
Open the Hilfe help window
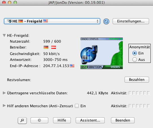click(x=62, y=120)
